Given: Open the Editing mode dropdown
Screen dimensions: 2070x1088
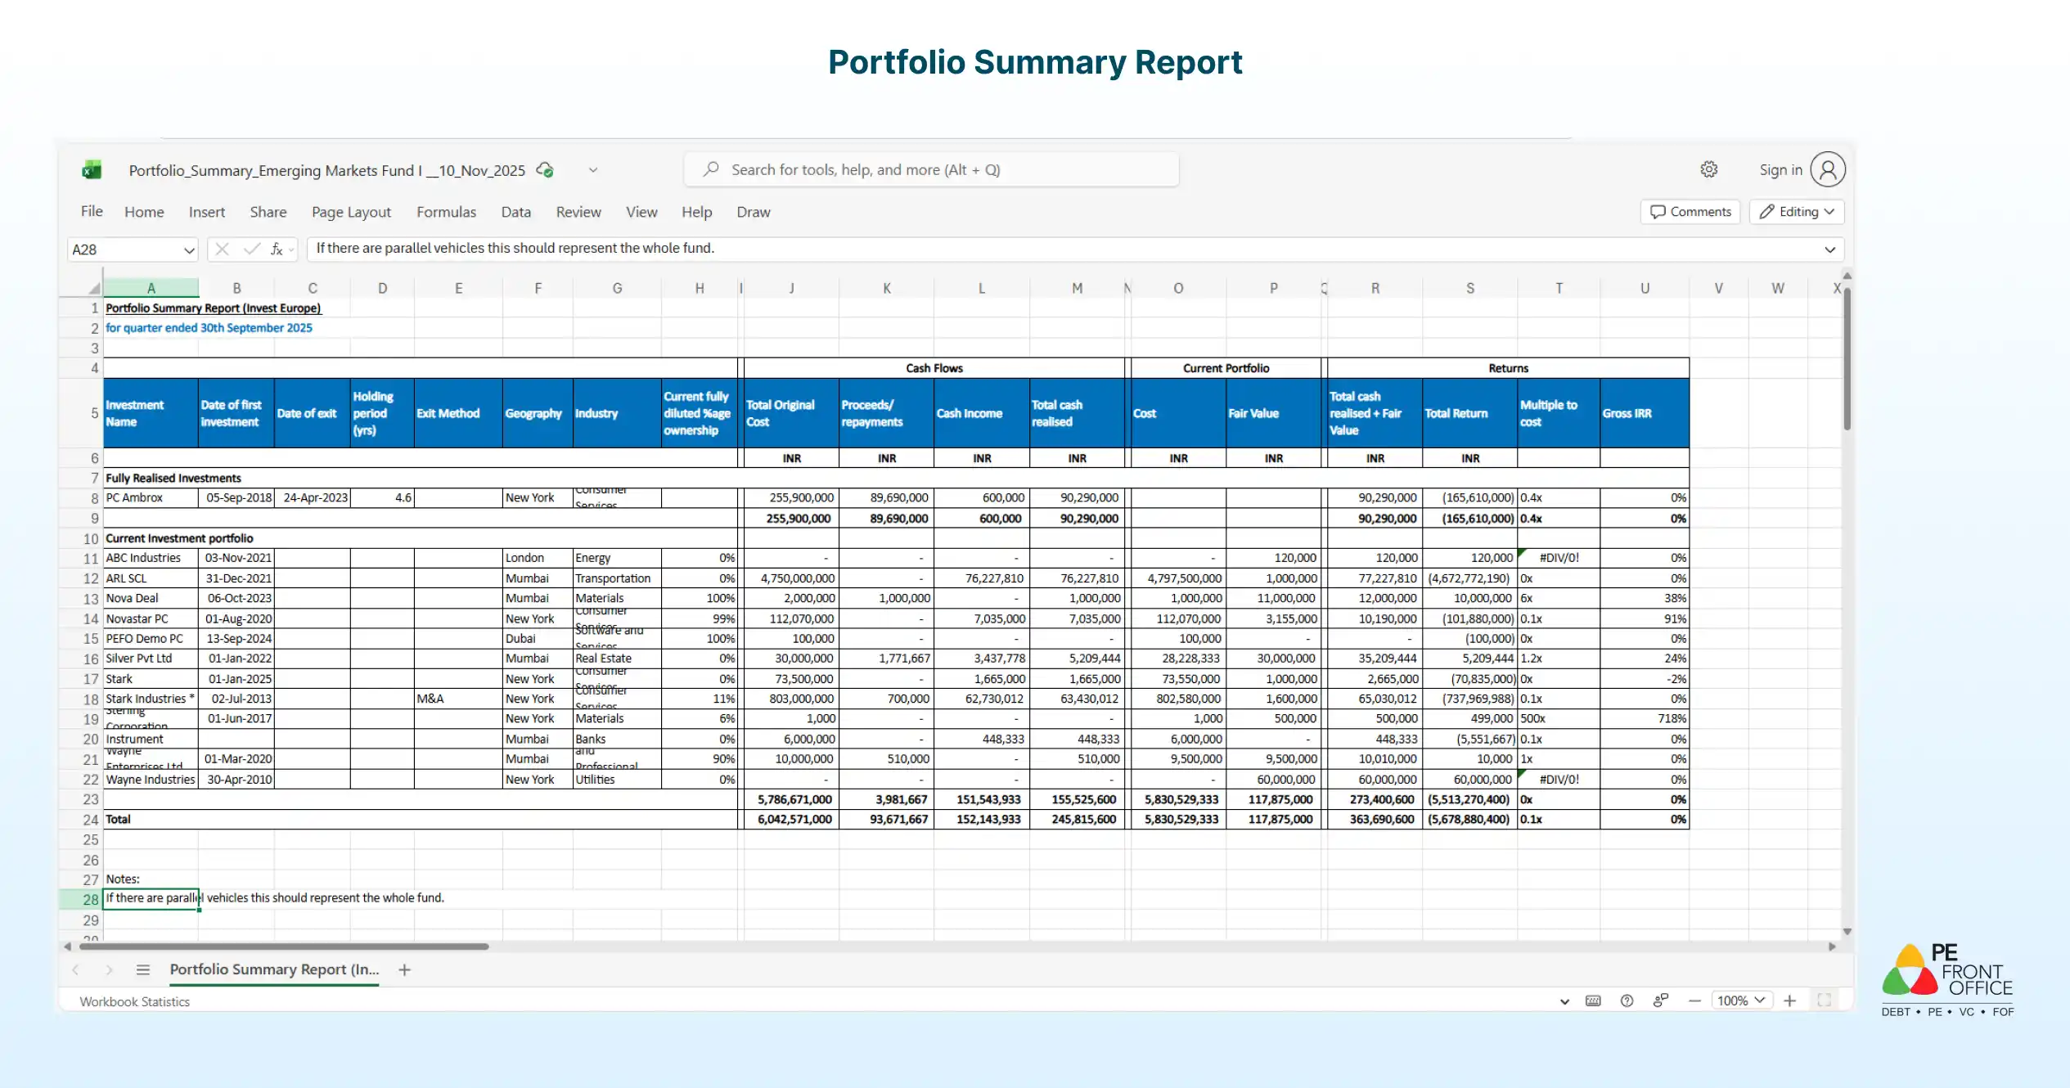Looking at the screenshot, I should pyautogui.click(x=1797, y=212).
